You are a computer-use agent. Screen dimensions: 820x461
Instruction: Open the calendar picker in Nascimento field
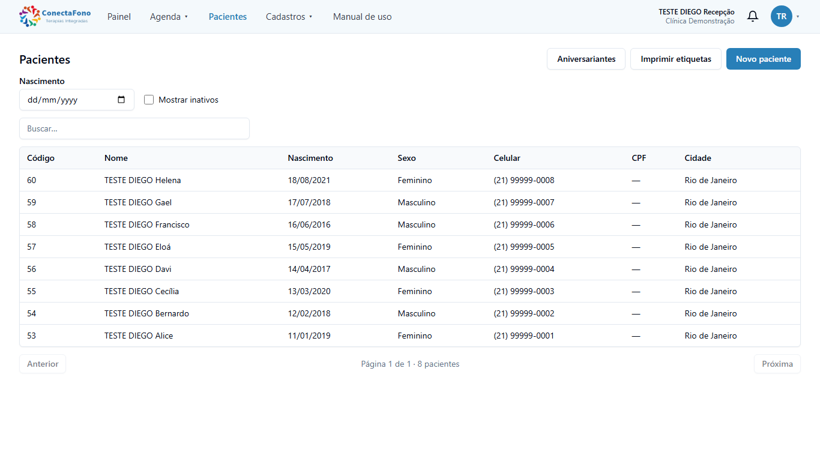click(121, 100)
